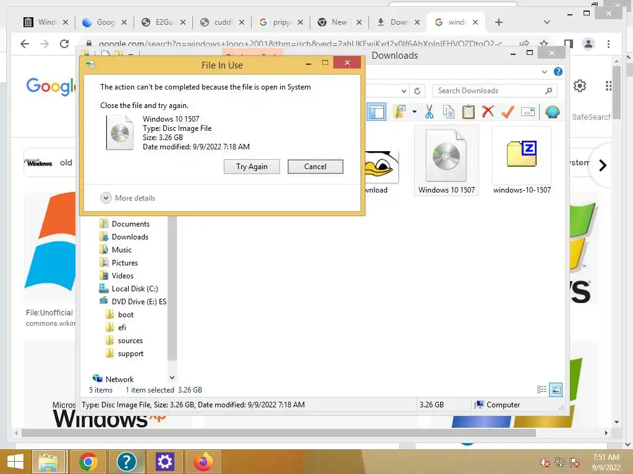Open the sources folder in tree
The height and width of the screenshot is (474, 633).
tap(124, 341)
